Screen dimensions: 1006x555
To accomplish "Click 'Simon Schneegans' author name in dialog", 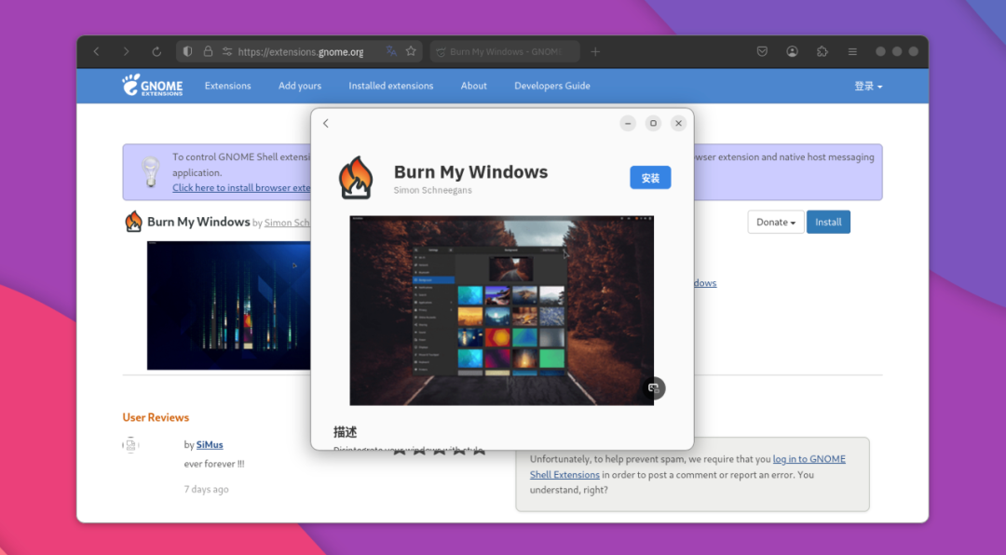I will (x=433, y=190).
